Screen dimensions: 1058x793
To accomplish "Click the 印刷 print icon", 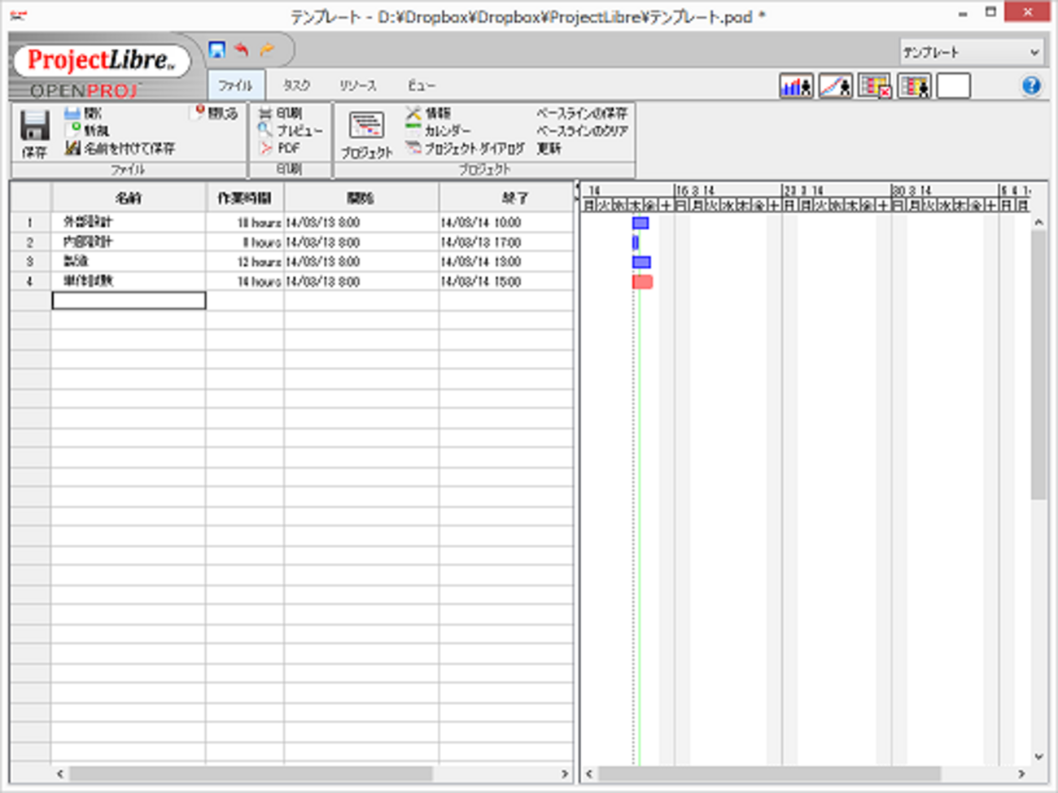I will [x=265, y=113].
